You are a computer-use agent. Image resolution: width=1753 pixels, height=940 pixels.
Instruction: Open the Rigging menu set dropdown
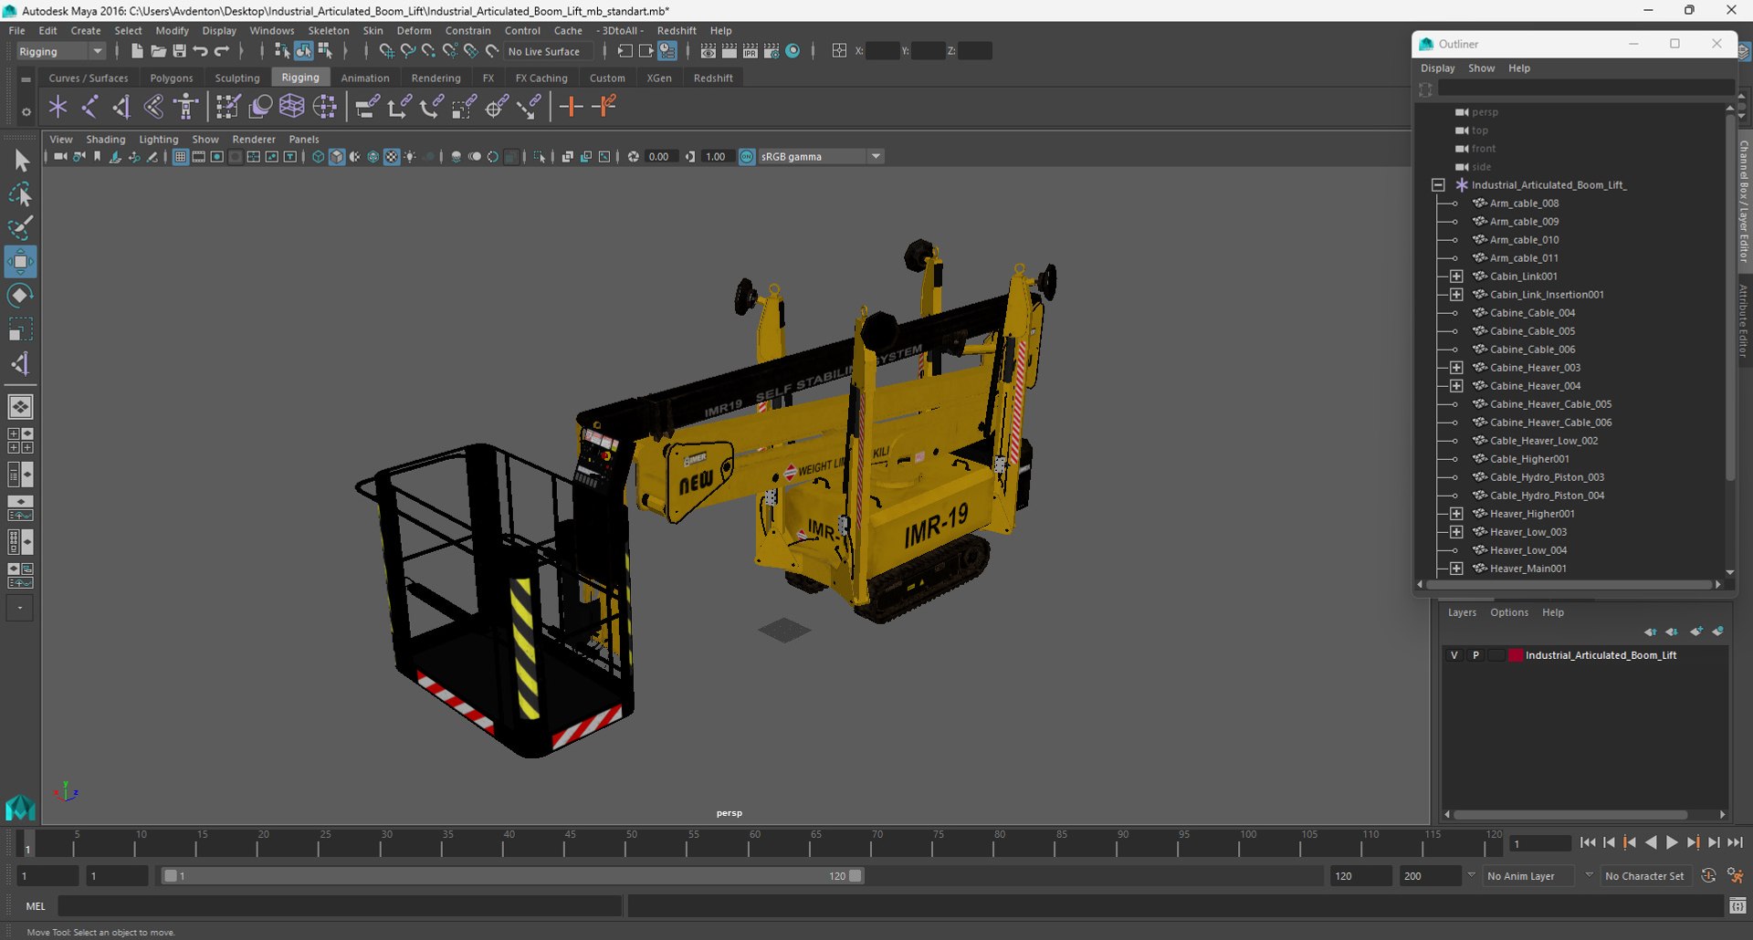[60, 52]
